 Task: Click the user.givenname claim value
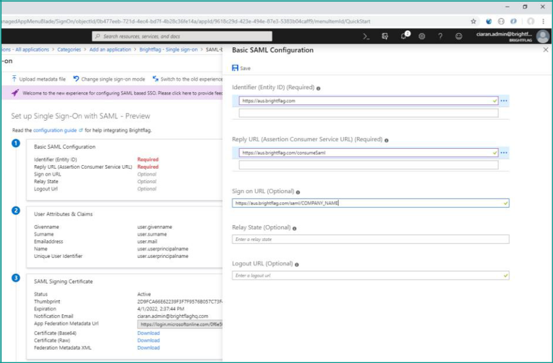point(155,227)
